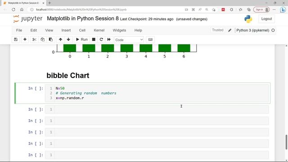Cut selected cells with the scissors icon

coord(34,40)
